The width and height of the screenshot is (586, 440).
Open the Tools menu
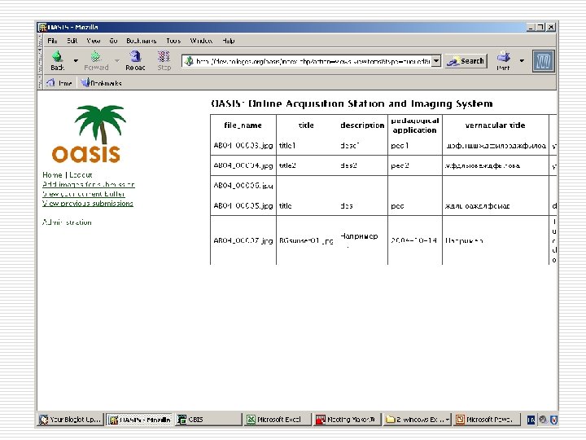pos(173,41)
